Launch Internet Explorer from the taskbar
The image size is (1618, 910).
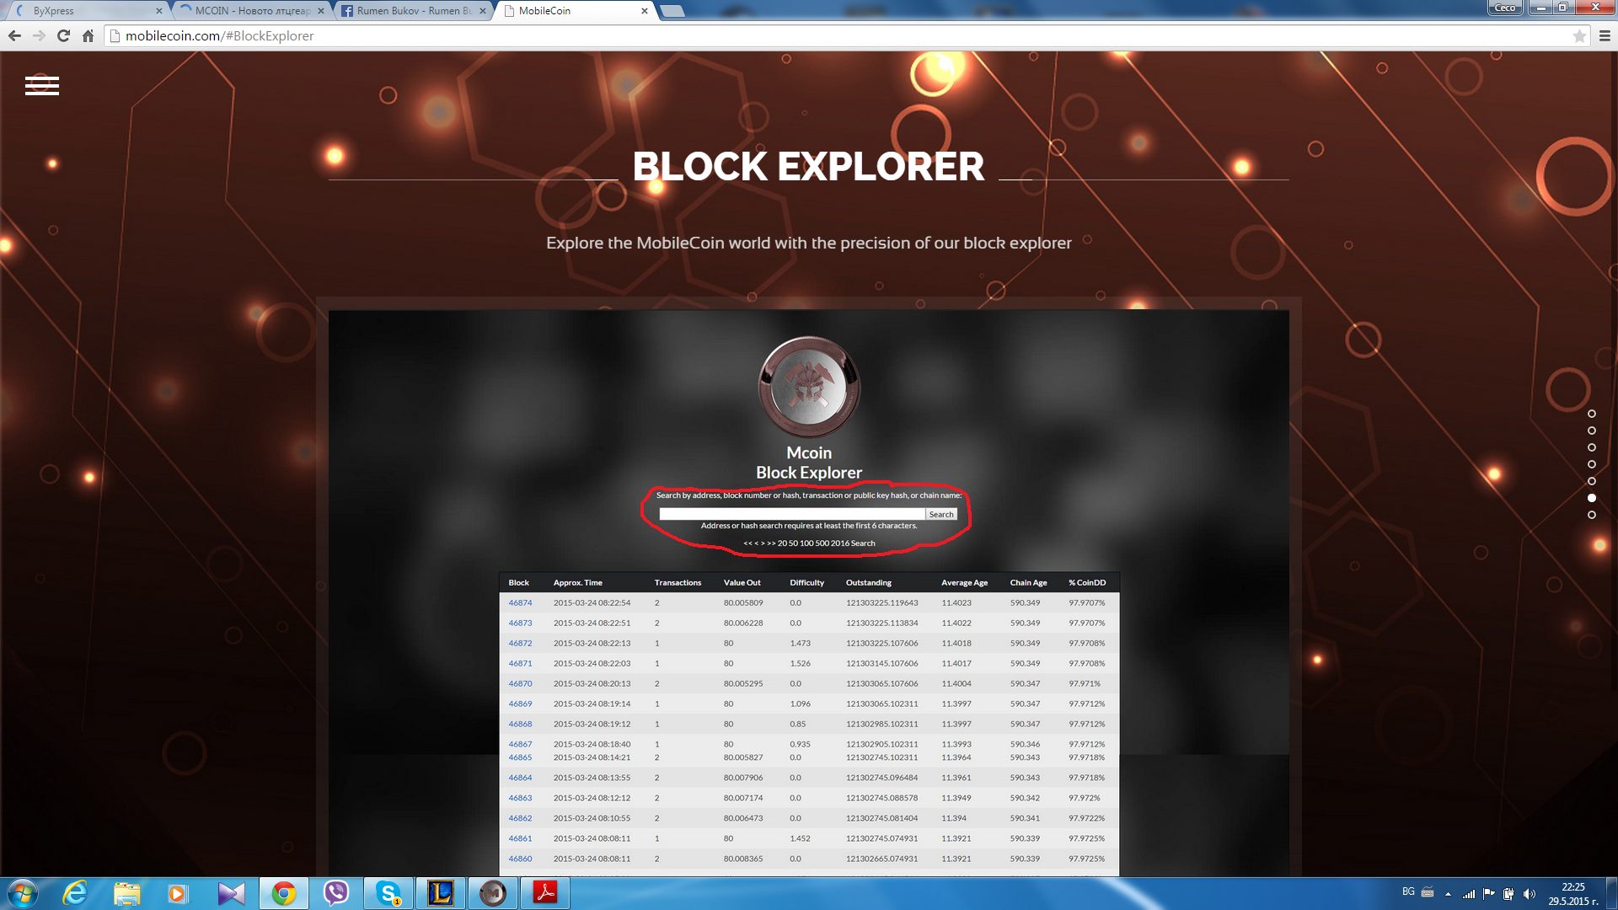coord(75,893)
